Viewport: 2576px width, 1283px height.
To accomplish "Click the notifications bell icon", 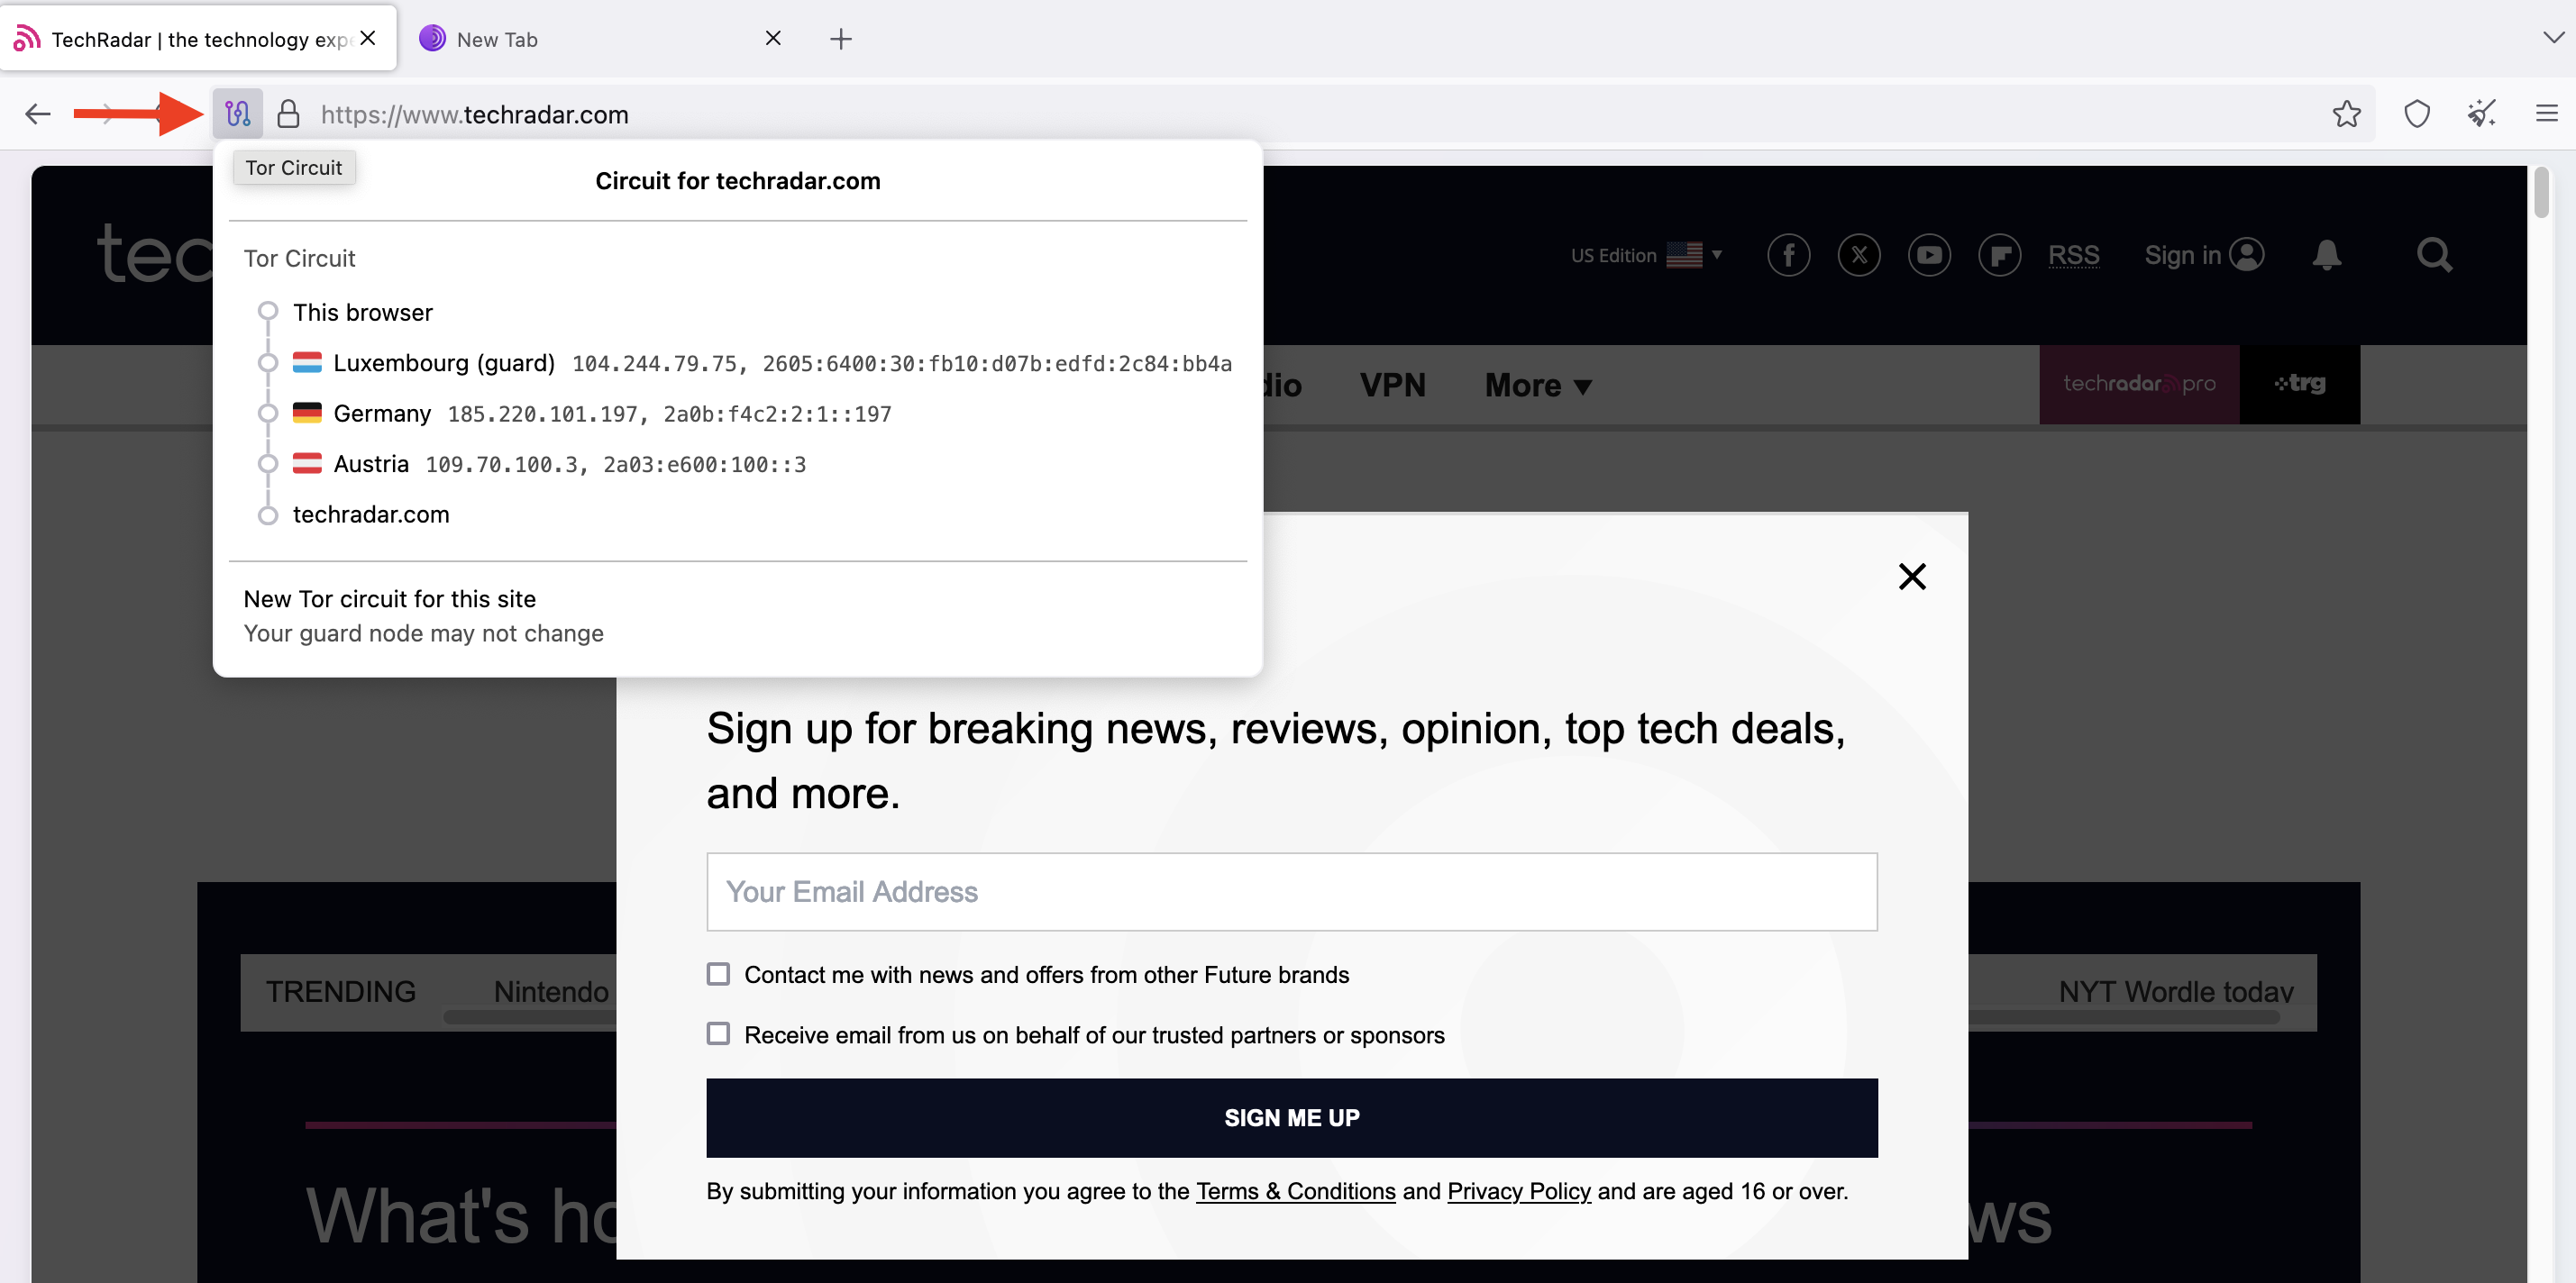I will click(x=2327, y=255).
